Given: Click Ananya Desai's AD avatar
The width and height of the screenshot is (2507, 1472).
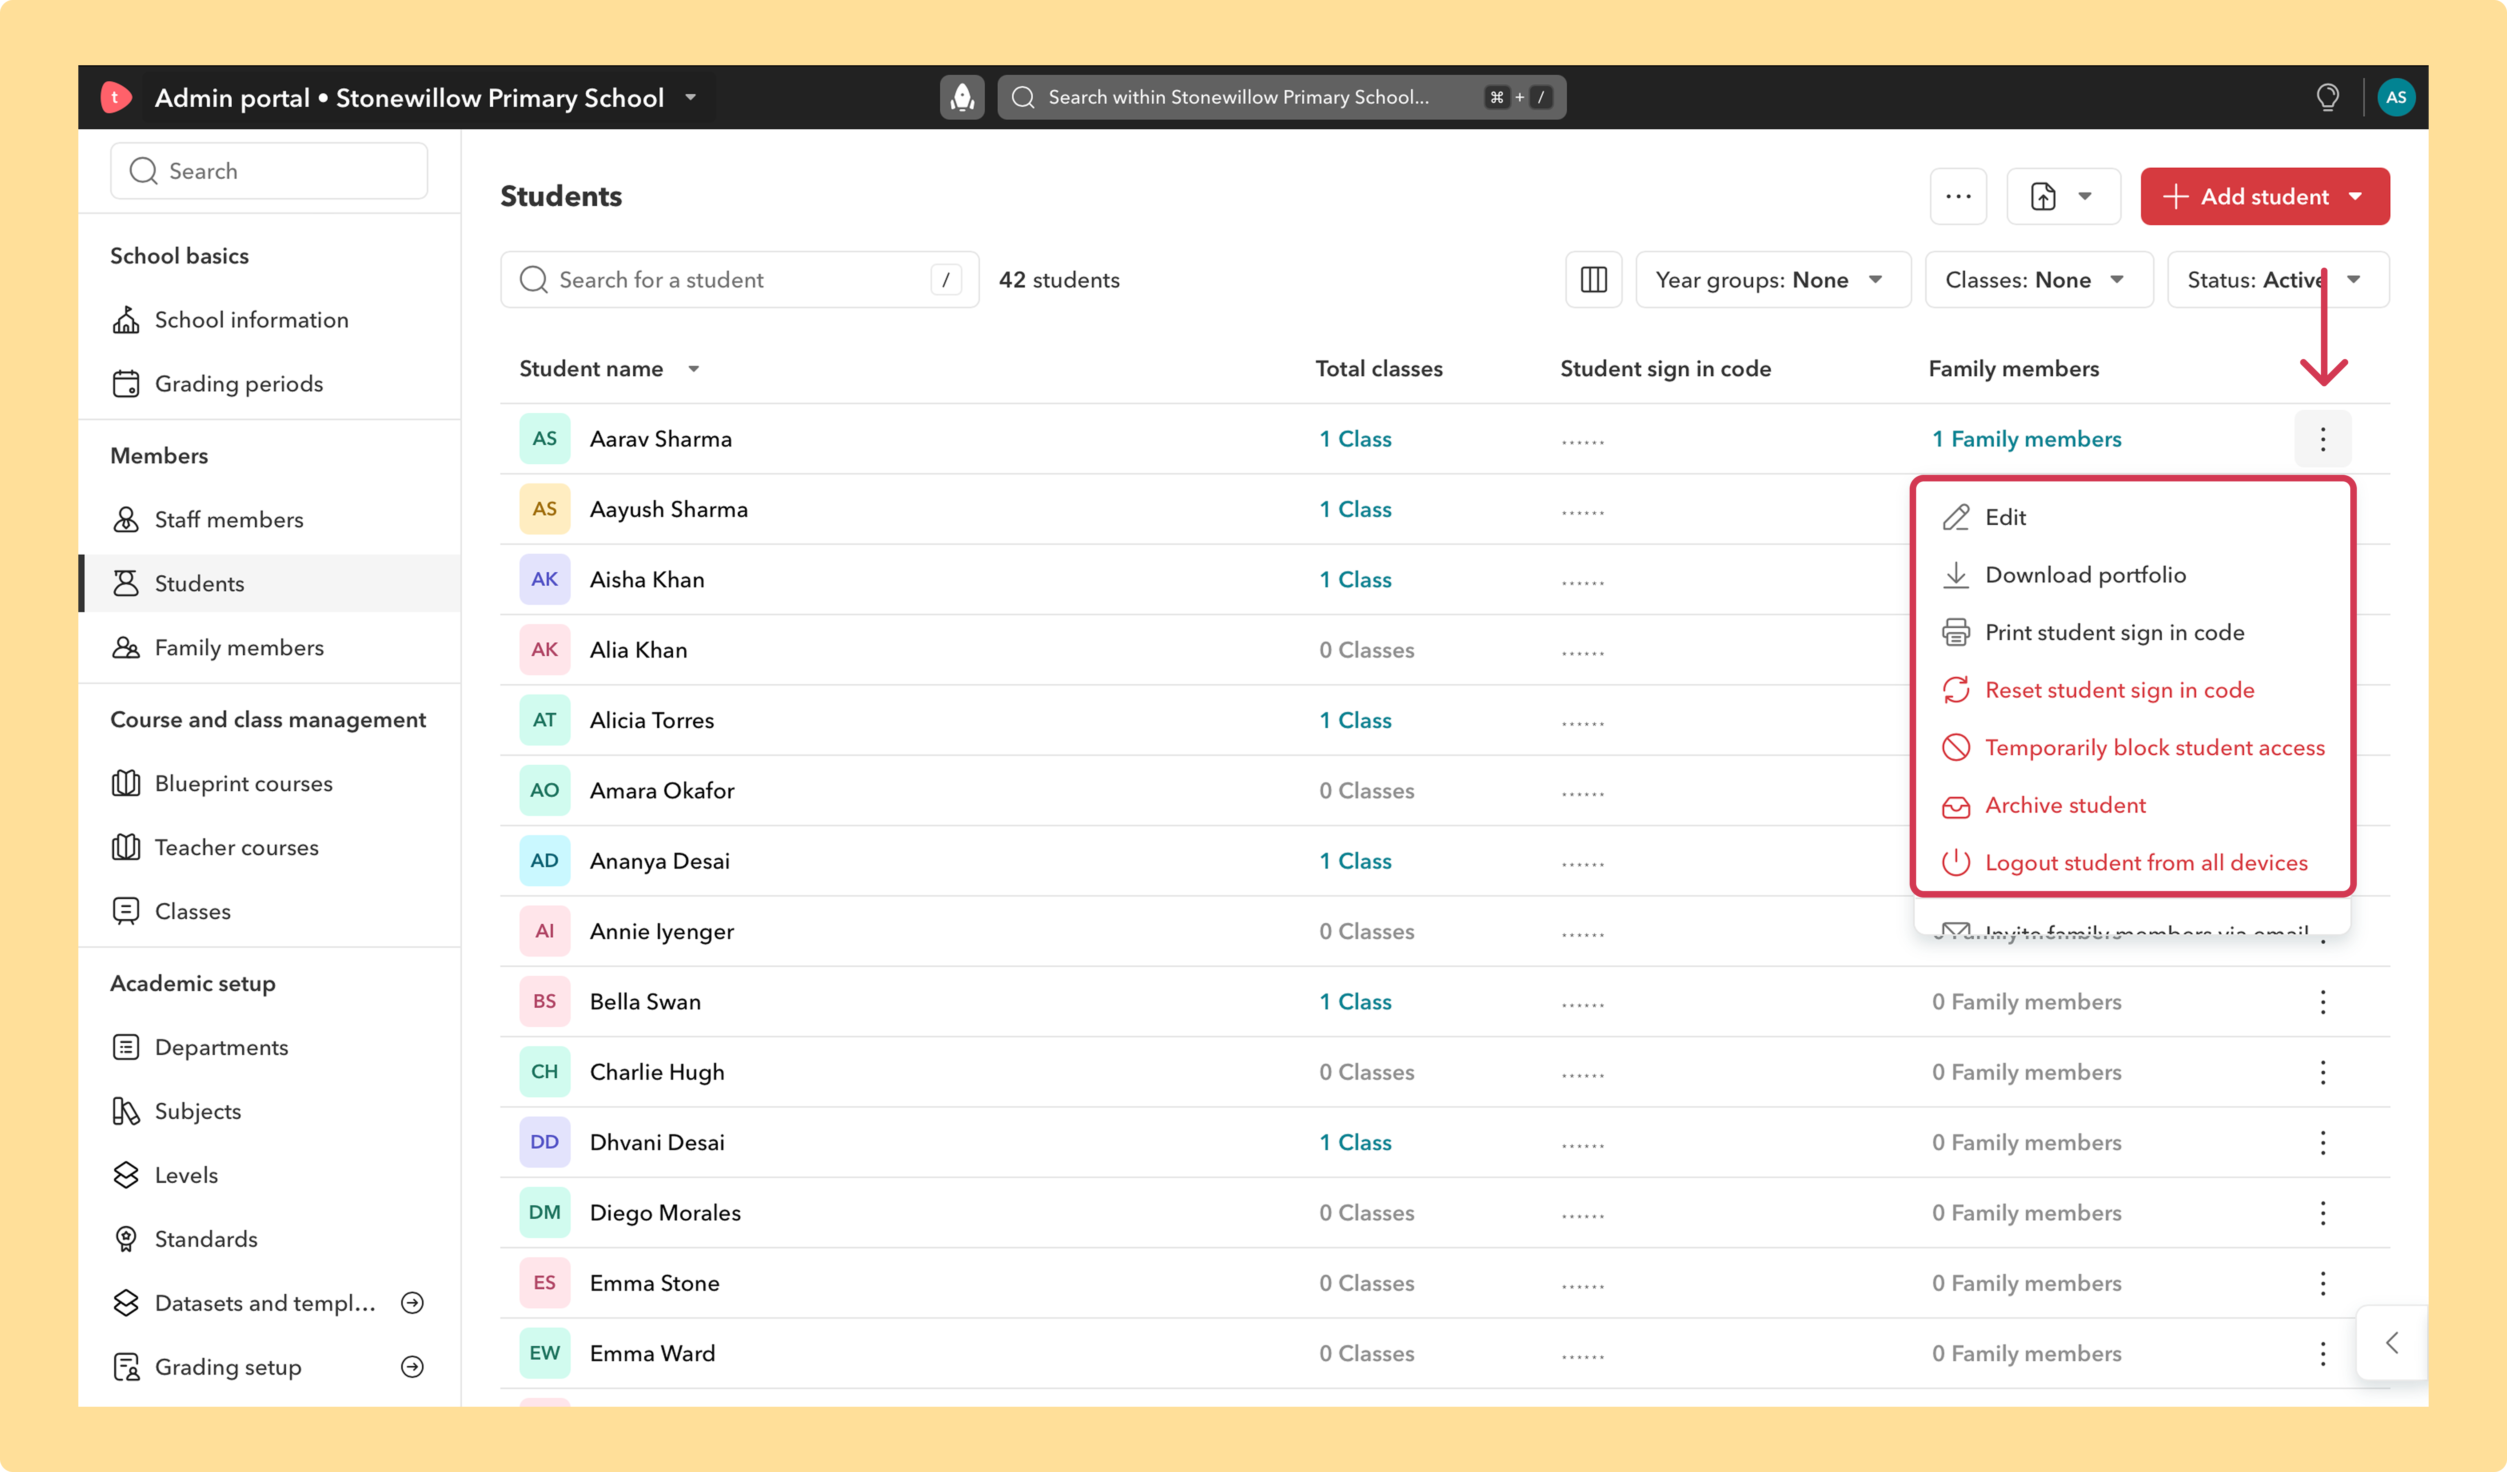Looking at the screenshot, I should [x=544, y=861].
